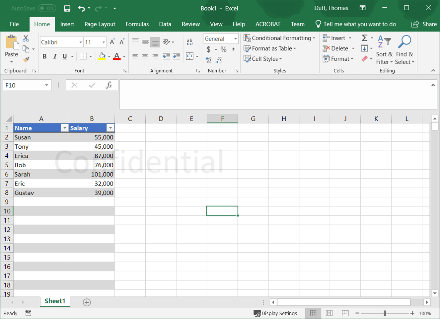440x319 pixels.
Task: Click the Share button
Action: tap(424, 24)
